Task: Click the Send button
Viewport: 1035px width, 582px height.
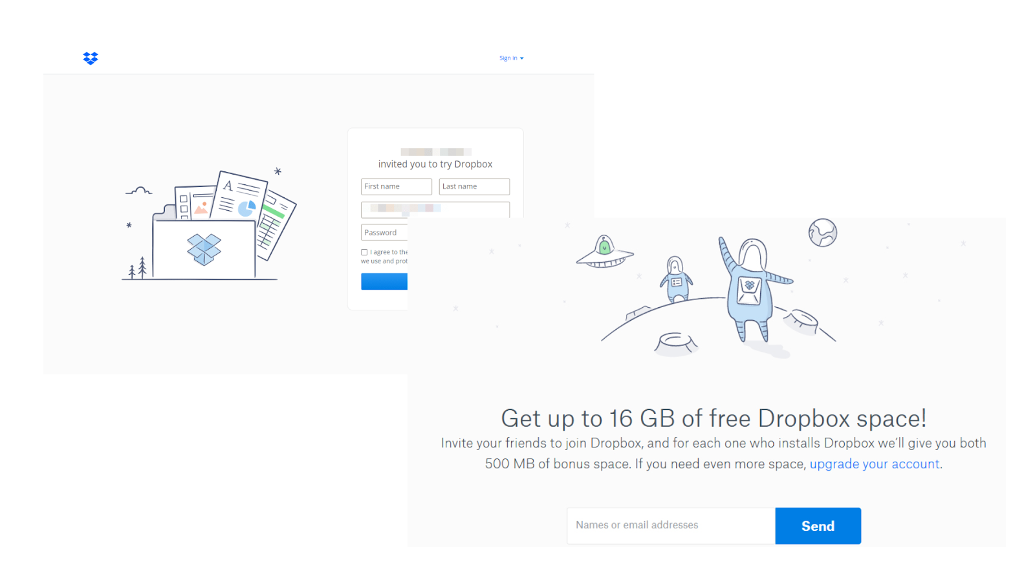Action: pos(818,526)
